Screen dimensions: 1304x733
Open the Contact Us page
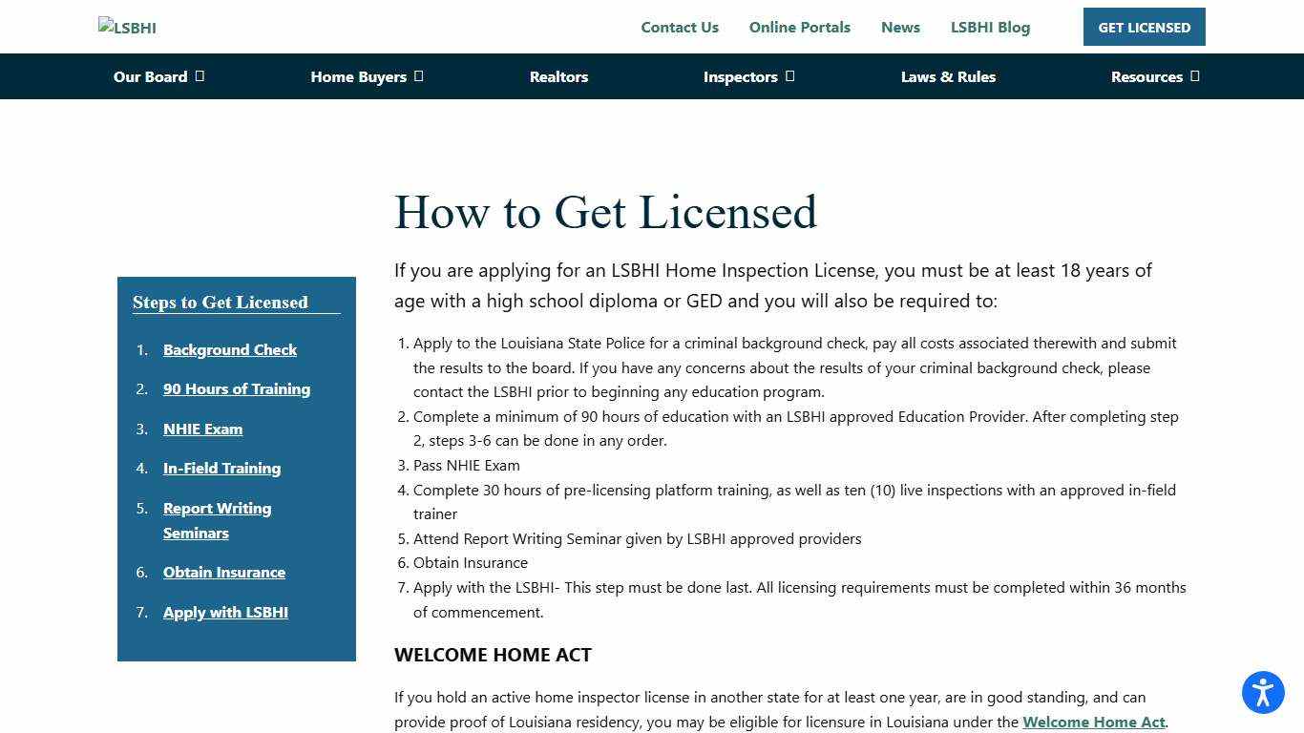[x=680, y=27]
